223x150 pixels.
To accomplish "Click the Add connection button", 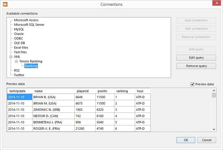I will [x=196, y=20].
